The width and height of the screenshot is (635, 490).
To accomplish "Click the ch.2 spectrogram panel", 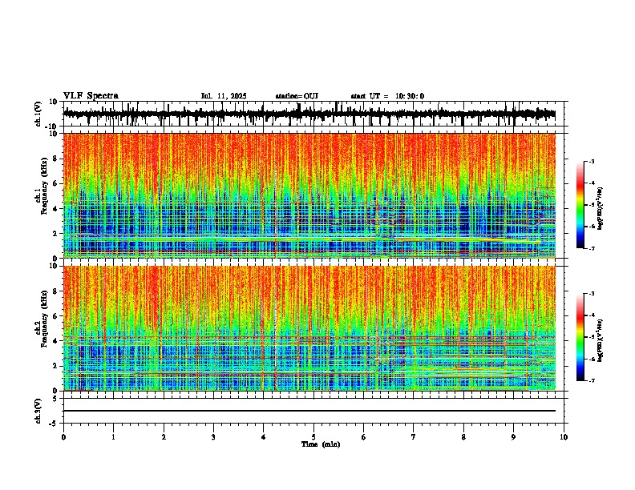I will tap(309, 328).
